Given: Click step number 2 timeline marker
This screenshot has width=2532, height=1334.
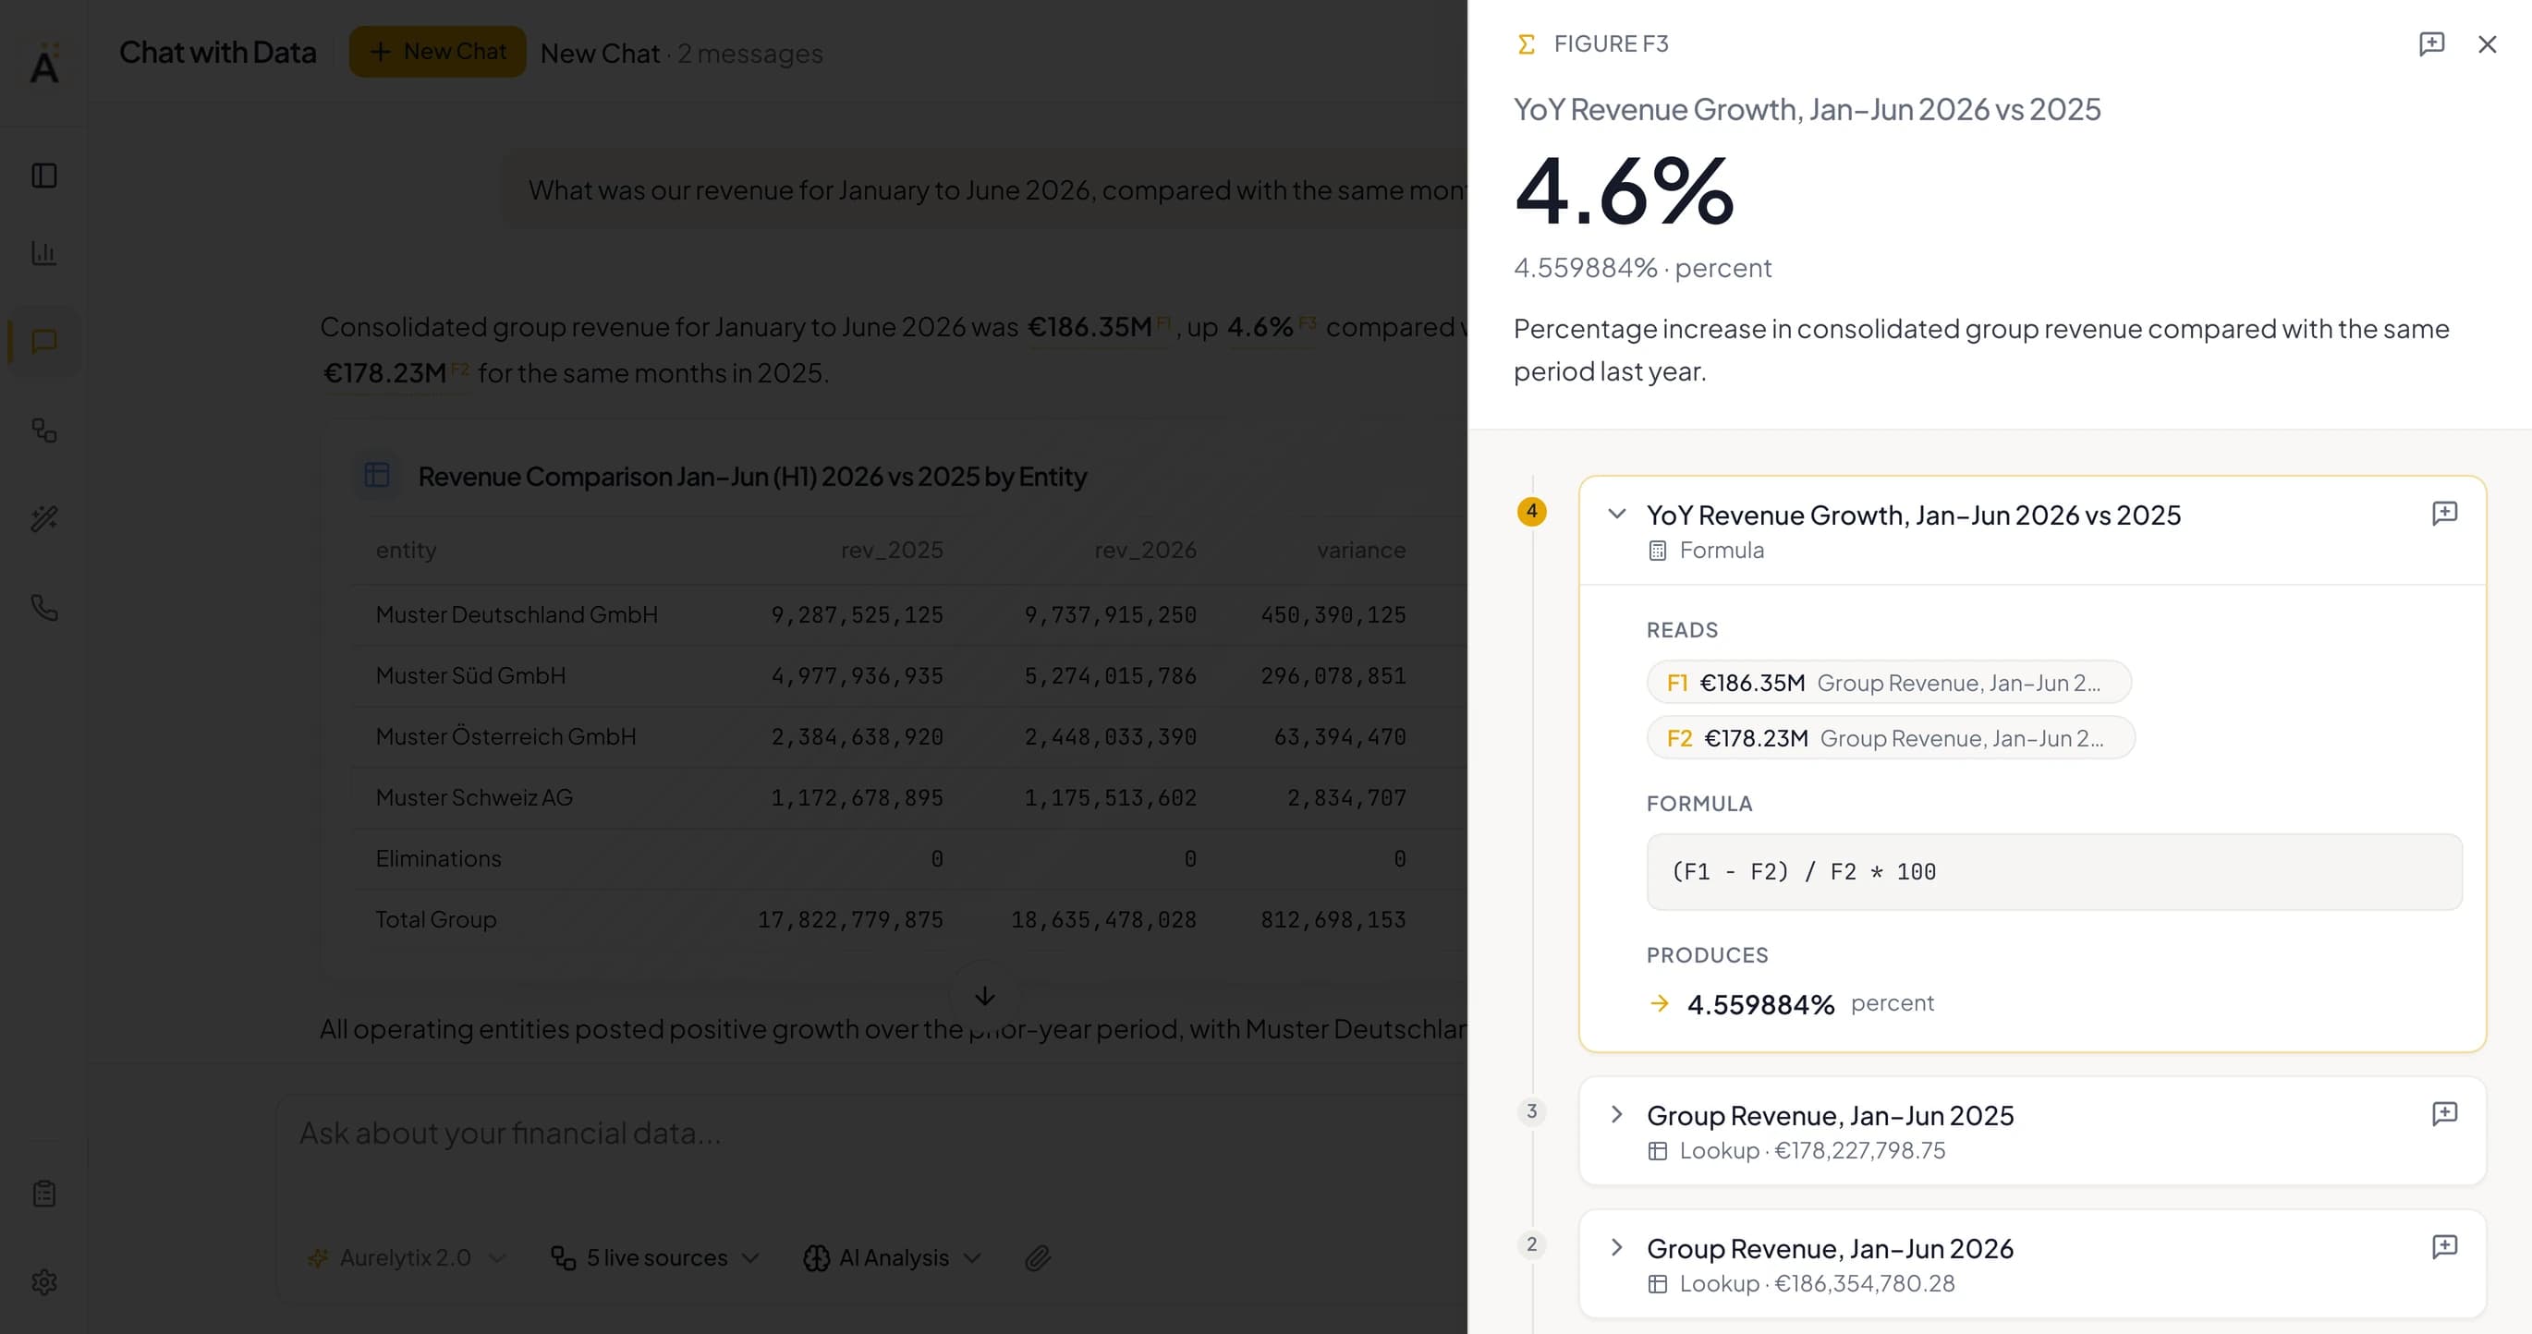Looking at the screenshot, I should click(x=1531, y=1244).
